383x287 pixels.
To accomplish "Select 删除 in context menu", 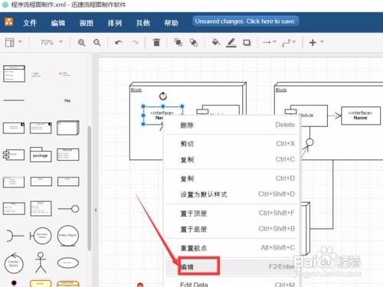I will coord(232,125).
